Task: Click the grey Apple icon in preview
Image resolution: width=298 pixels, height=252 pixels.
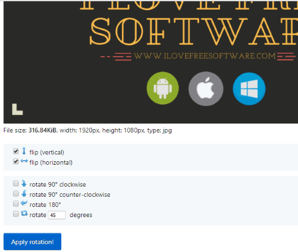Action: [206, 89]
